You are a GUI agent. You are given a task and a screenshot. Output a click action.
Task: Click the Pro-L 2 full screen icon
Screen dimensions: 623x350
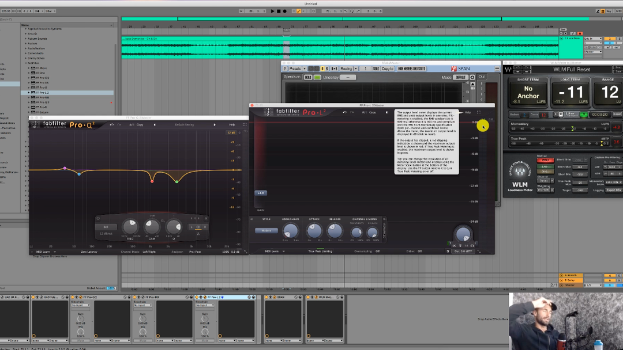[x=478, y=112]
